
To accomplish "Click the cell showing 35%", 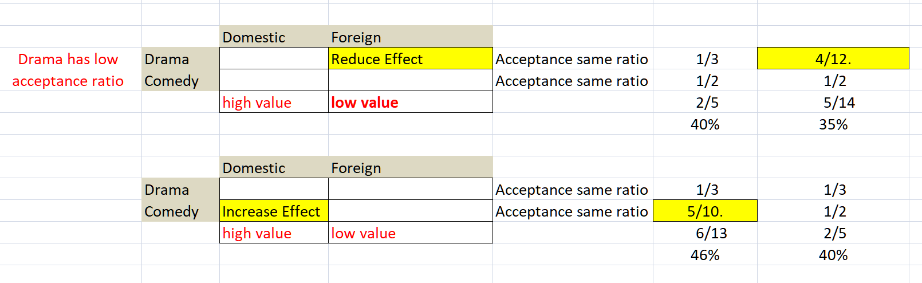I will (x=833, y=124).
